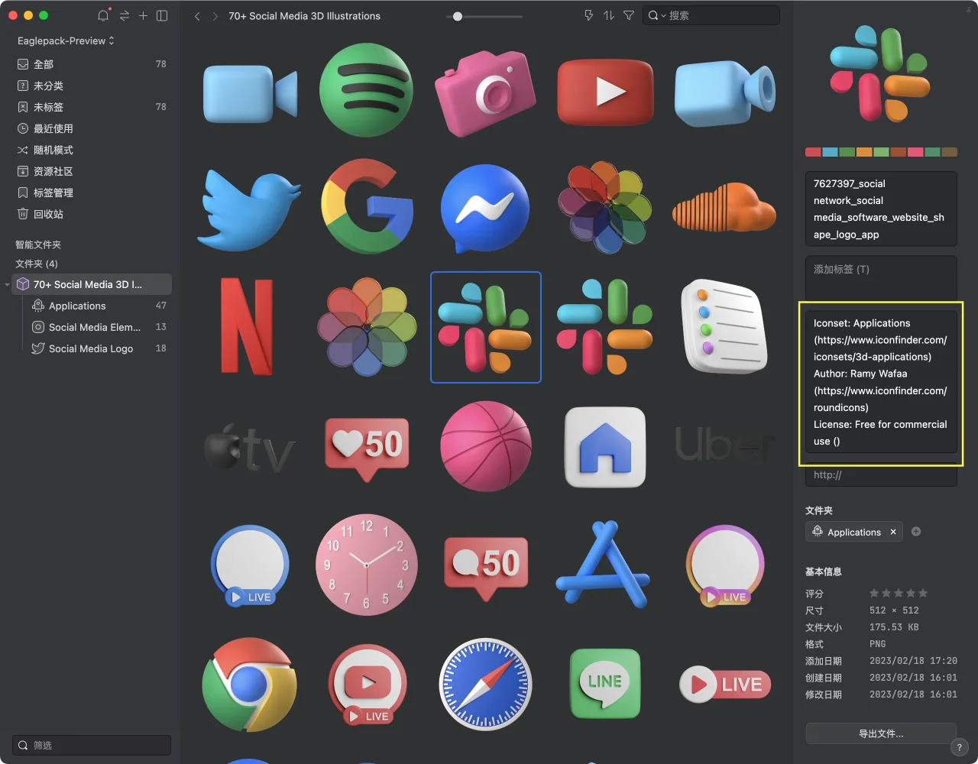Open the Applications subfolder in sidebar
This screenshot has height=764, width=978.
[x=92, y=306]
